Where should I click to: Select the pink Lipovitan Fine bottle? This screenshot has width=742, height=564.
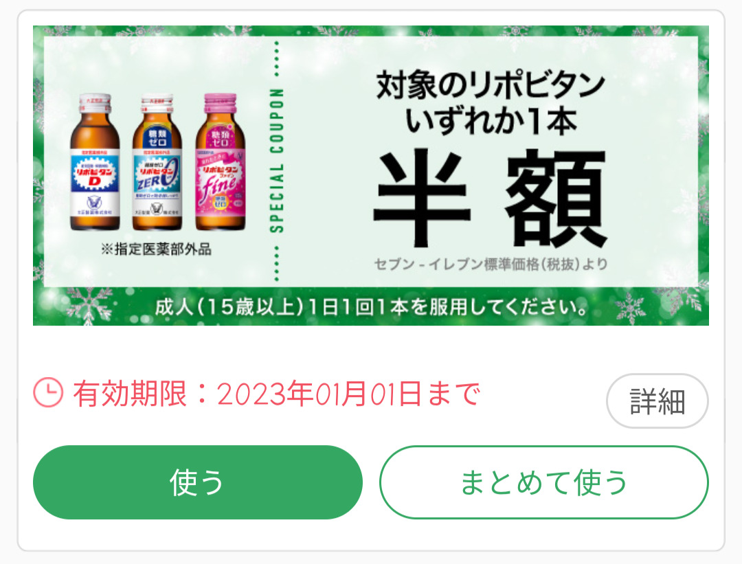220,162
